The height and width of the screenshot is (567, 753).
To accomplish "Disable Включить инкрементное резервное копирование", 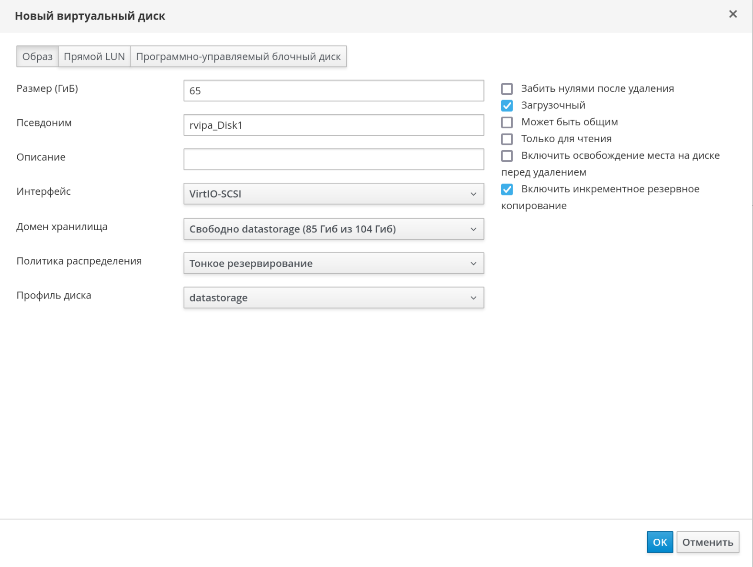I will click(507, 189).
